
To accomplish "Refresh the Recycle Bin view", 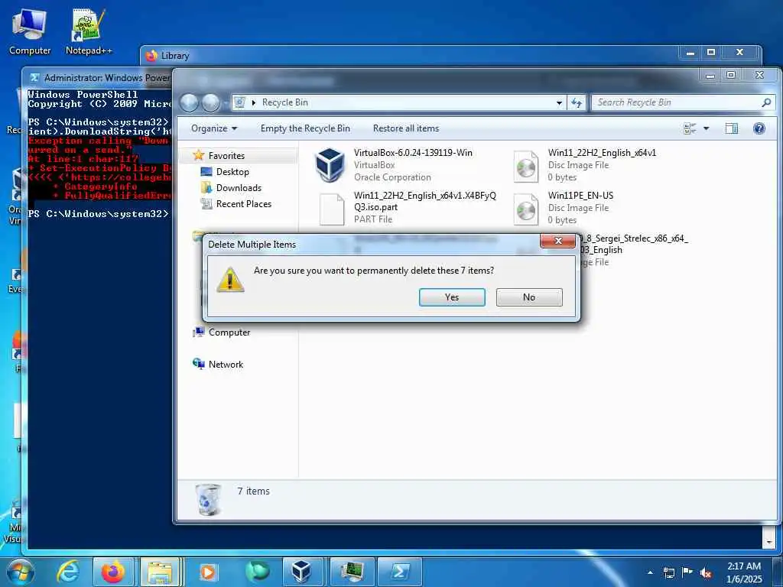I will click(577, 102).
